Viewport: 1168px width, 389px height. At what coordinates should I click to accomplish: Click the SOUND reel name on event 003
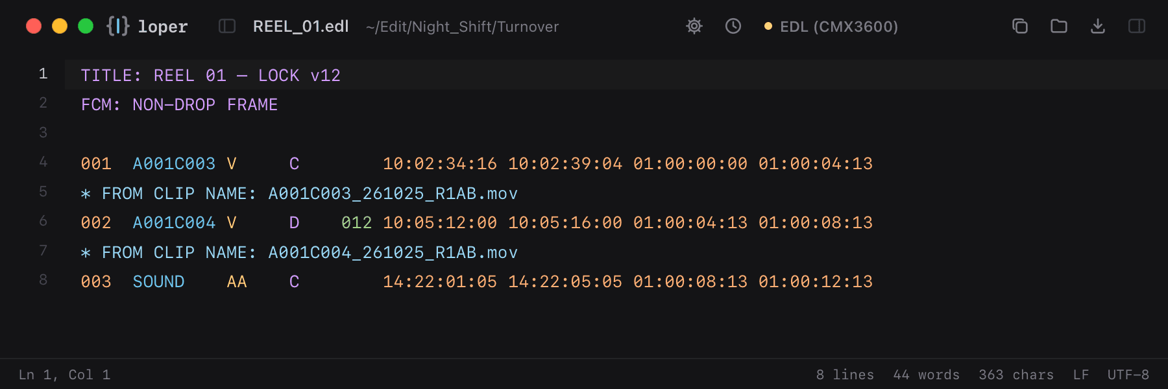[158, 282]
